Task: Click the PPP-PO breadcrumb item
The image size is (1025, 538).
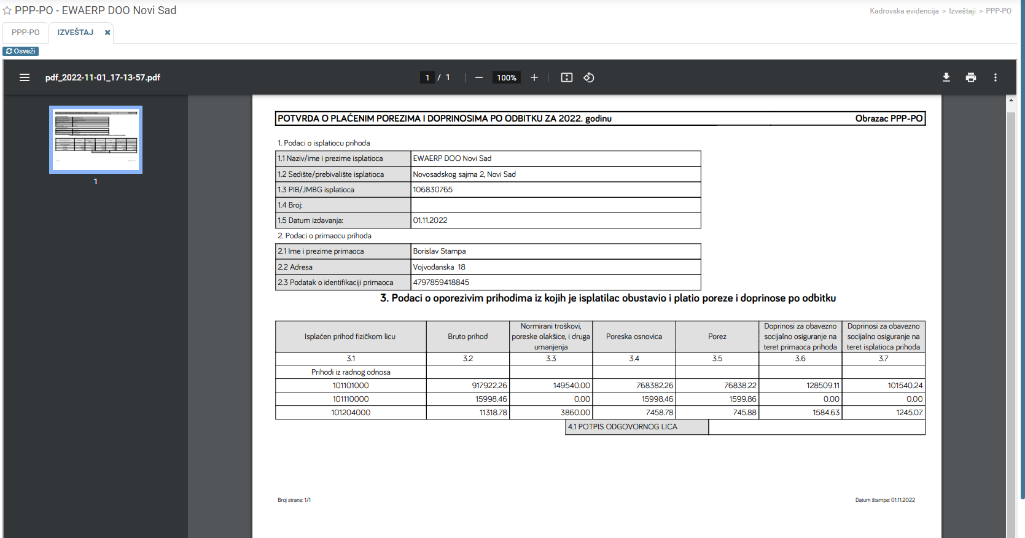Action: (999, 11)
